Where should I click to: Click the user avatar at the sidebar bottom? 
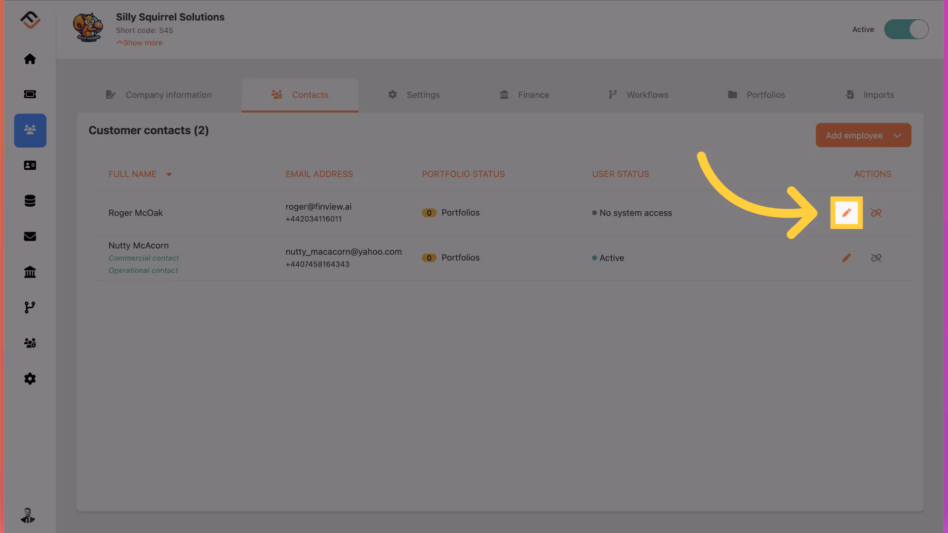[28, 515]
